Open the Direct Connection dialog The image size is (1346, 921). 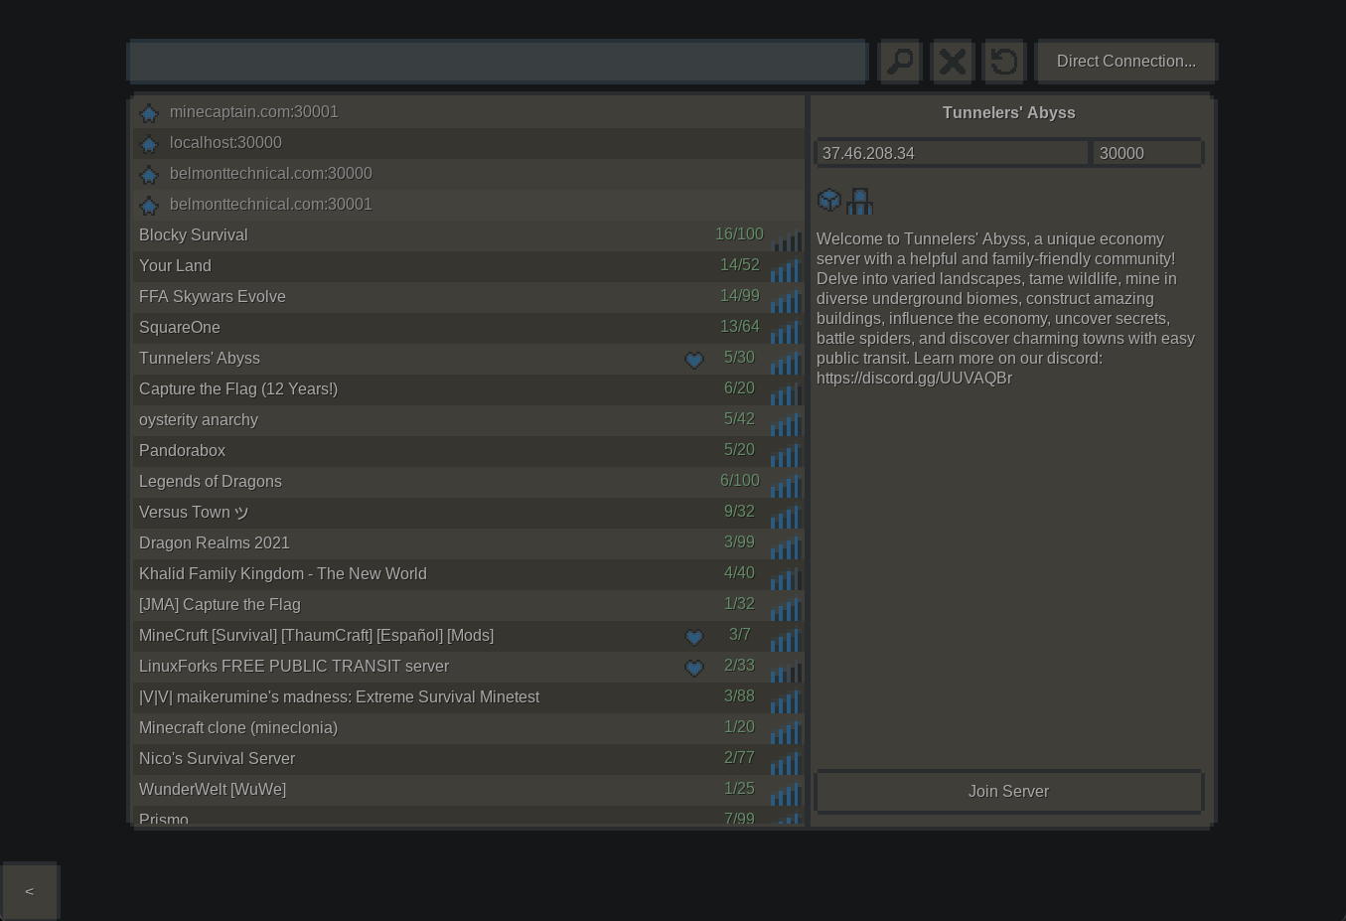[x=1126, y=62]
